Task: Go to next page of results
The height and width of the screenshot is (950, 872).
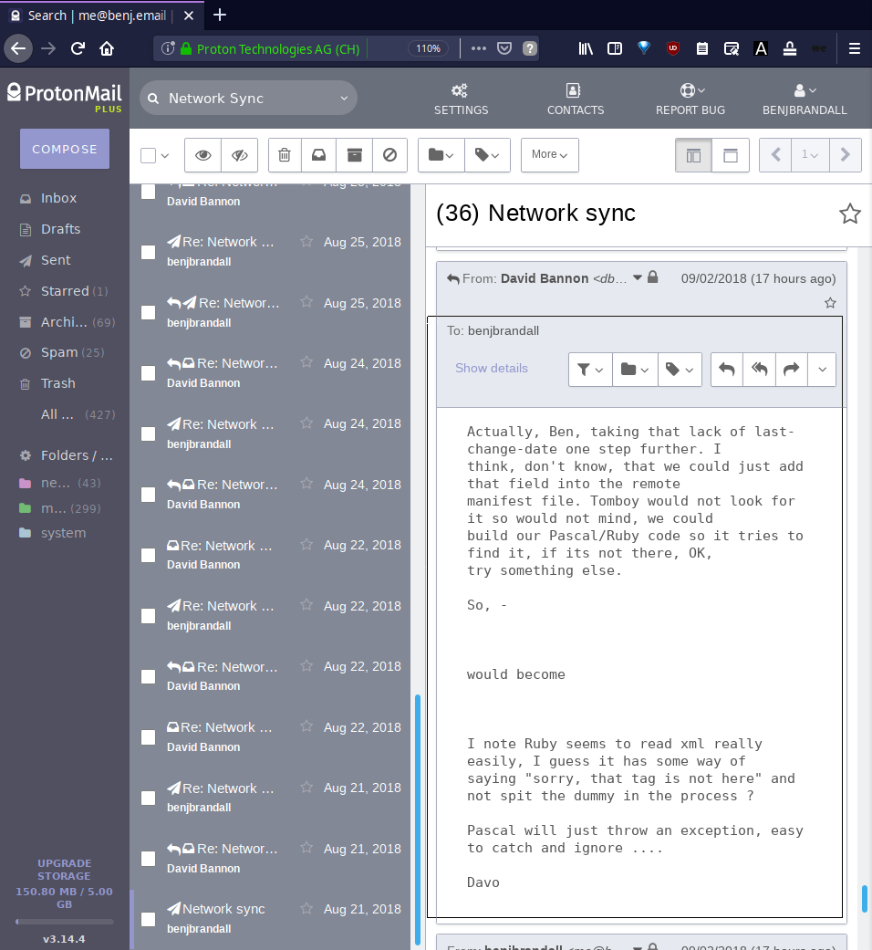Action: 846,154
